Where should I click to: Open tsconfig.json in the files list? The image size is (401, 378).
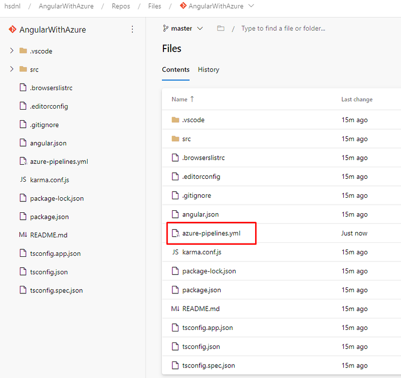pos(201,346)
